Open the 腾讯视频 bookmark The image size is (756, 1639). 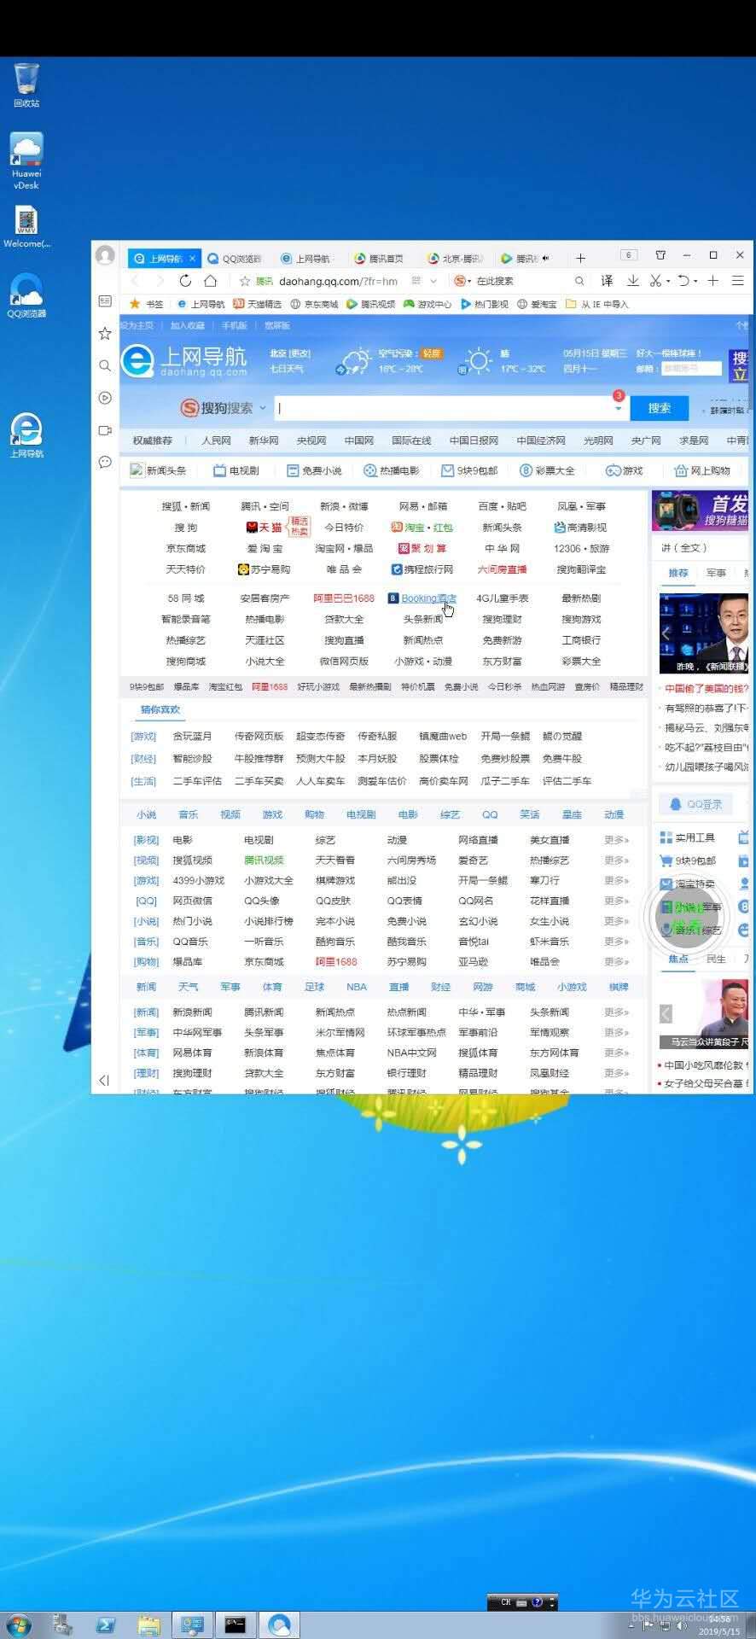[370, 304]
